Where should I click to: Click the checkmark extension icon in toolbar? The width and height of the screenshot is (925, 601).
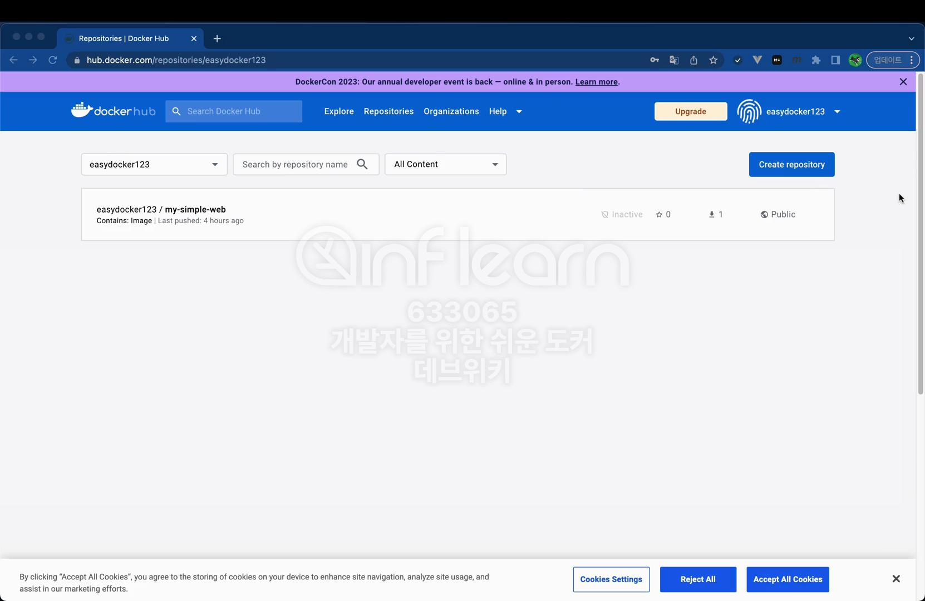737,60
